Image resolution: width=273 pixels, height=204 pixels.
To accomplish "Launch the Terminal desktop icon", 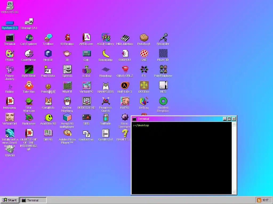I will click(10, 38).
